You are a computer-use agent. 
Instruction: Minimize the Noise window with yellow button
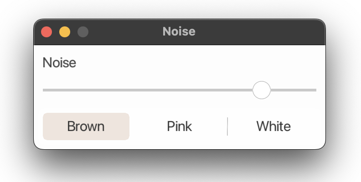click(65, 32)
